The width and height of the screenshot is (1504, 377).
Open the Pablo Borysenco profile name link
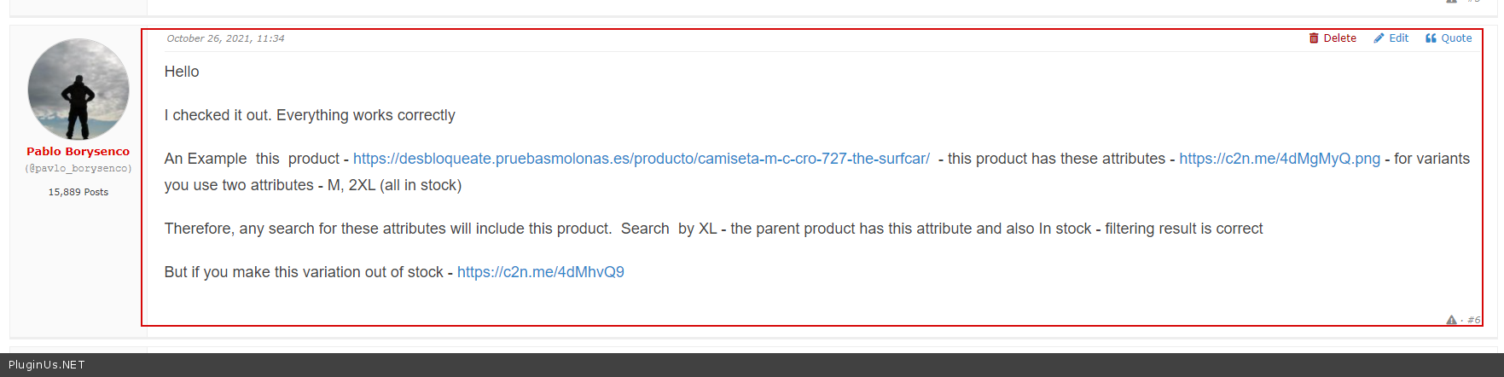point(78,152)
